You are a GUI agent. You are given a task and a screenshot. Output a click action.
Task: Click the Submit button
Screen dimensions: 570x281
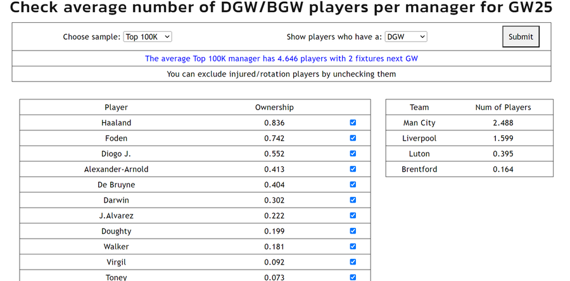[521, 37]
